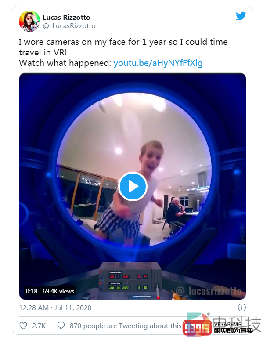Click the 12:28 AM timestamp
The image size is (263, 340).
tap(34, 307)
